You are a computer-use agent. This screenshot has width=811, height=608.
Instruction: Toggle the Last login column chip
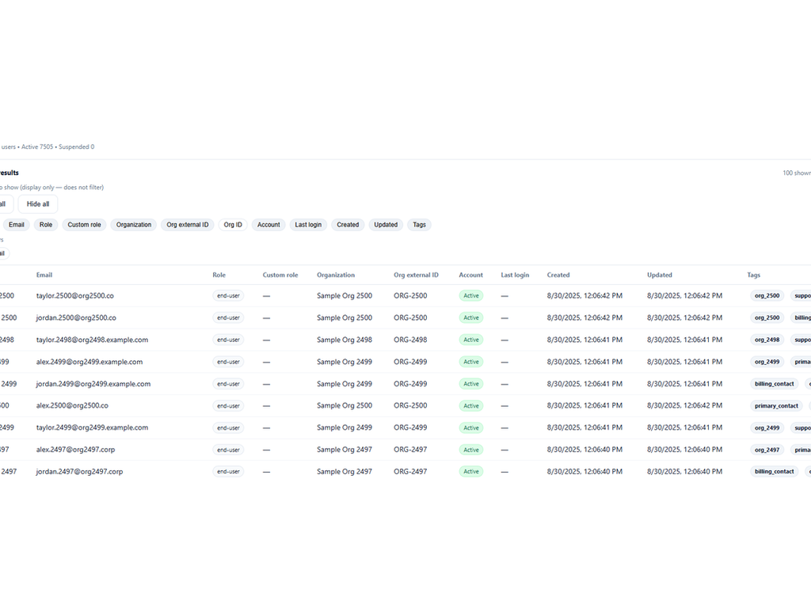click(308, 225)
